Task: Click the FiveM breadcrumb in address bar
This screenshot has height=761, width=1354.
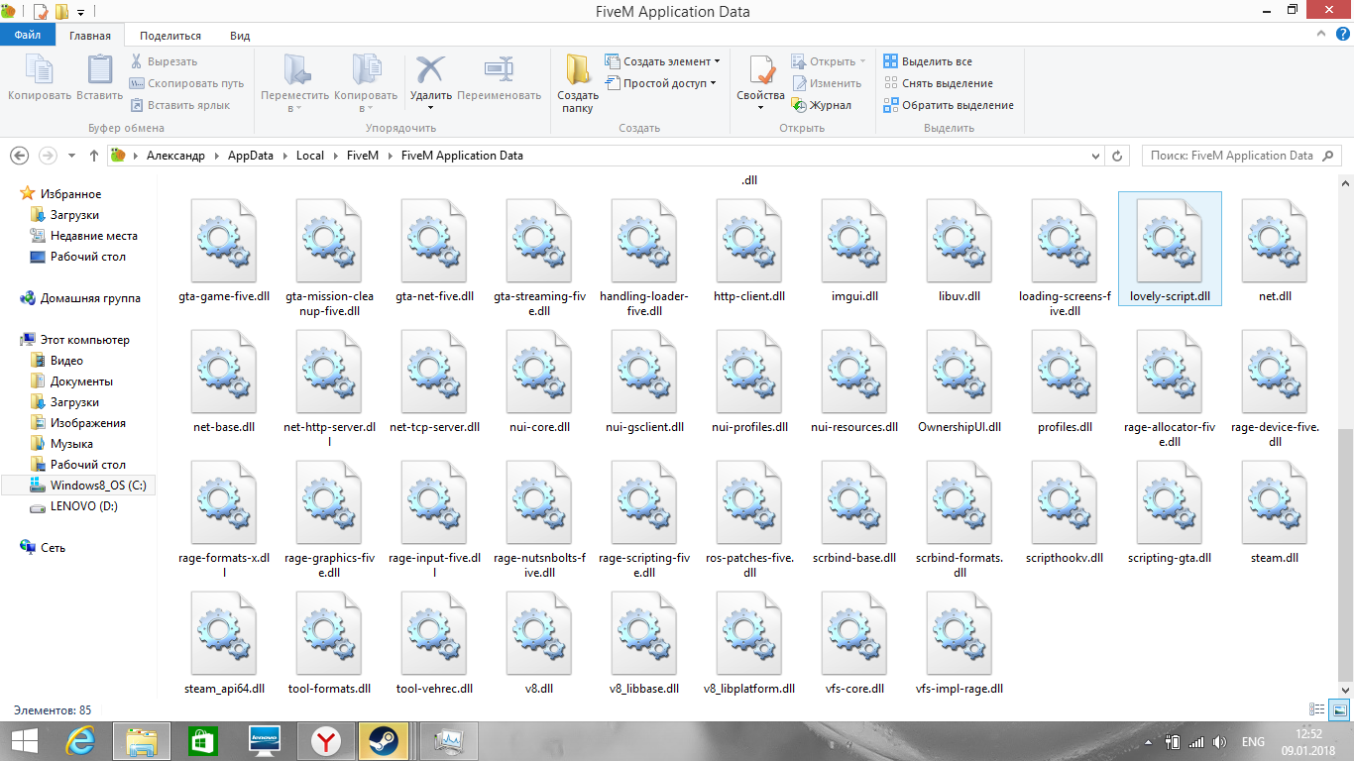Action: (363, 156)
